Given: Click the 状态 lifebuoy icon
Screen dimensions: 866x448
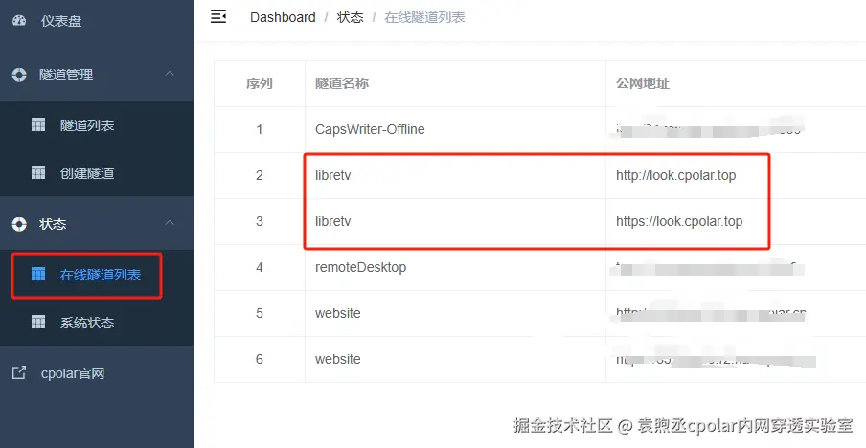Looking at the screenshot, I should 19,224.
